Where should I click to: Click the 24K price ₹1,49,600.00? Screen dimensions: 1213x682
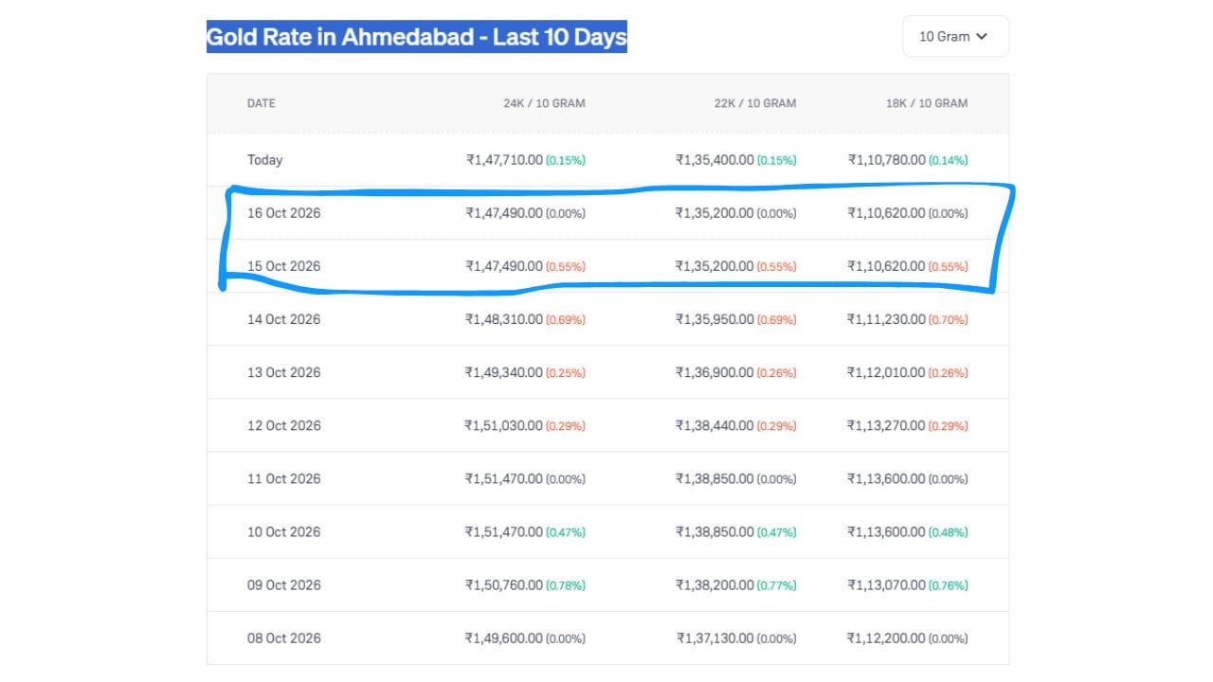504,637
